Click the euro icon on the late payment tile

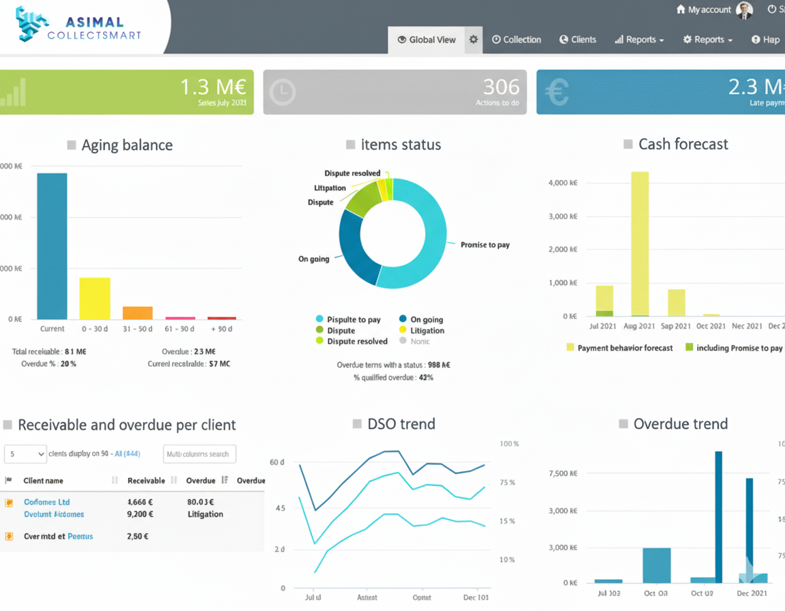(557, 92)
